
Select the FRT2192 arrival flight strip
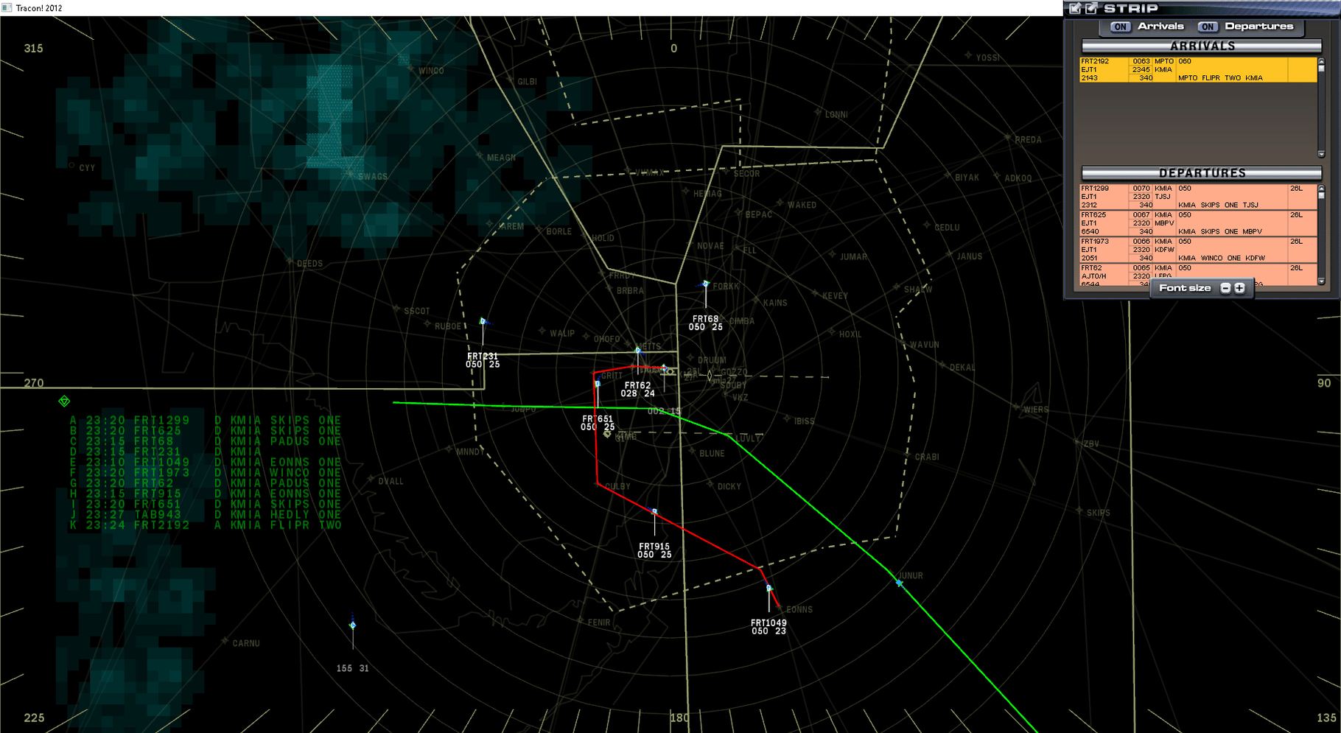point(1198,69)
